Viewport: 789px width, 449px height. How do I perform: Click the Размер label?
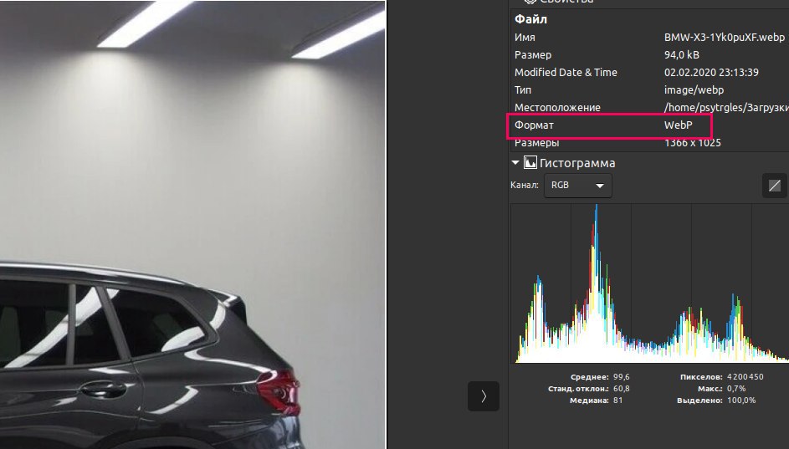click(x=533, y=55)
